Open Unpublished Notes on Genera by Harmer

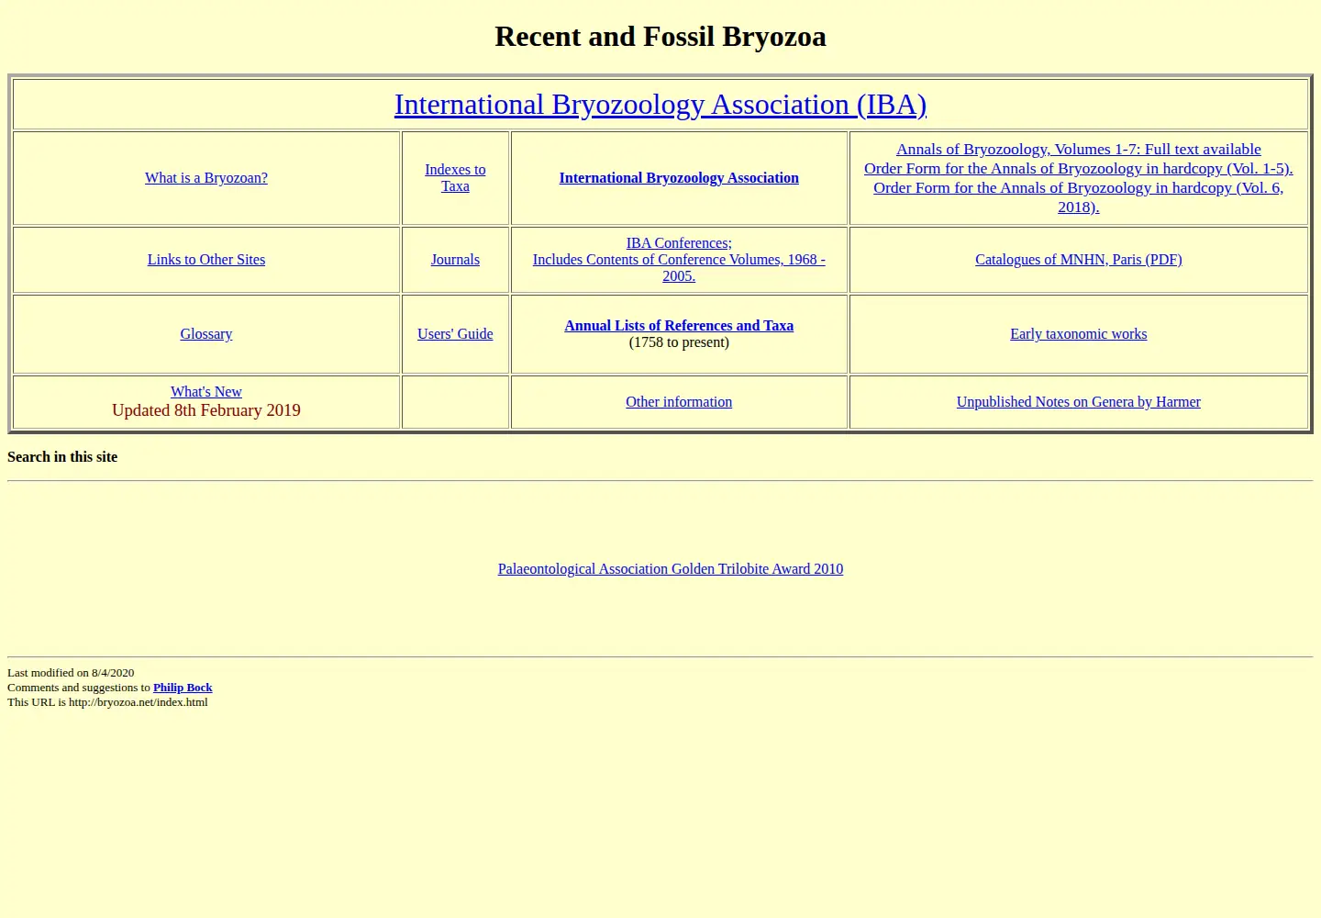coord(1079,402)
